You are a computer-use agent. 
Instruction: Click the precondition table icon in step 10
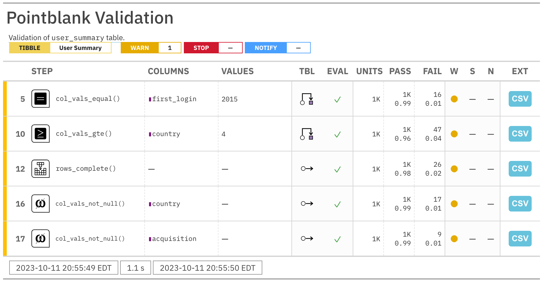click(307, 134)
